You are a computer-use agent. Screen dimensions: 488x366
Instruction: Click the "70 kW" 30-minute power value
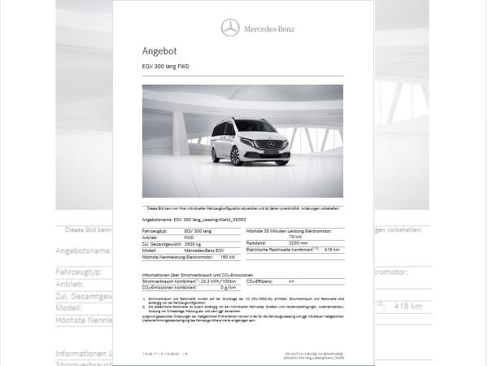[x=295, y=237]
